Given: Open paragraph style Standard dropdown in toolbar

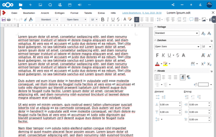Looking at the screenshot, I should [47, 20].
